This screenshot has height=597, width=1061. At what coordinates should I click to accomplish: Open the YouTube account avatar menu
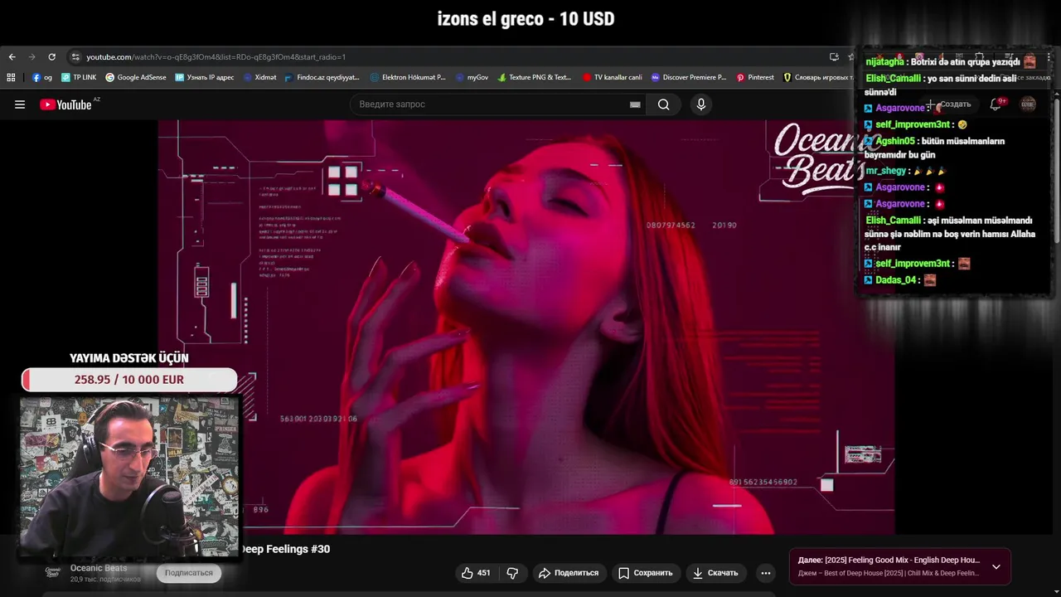pyautogui.click(x=1028, y=104)
